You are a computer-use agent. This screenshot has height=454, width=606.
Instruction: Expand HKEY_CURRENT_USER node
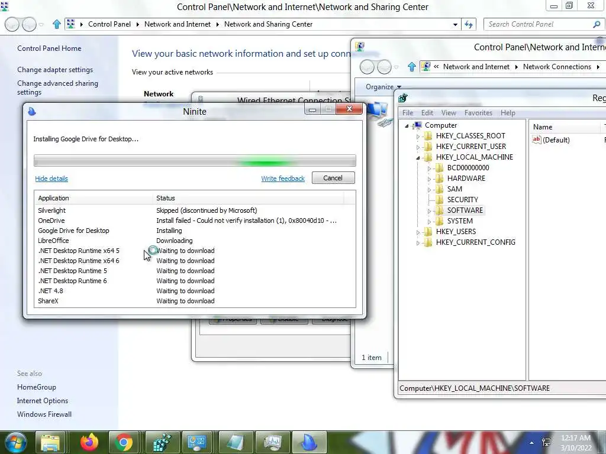pos(418,147)
